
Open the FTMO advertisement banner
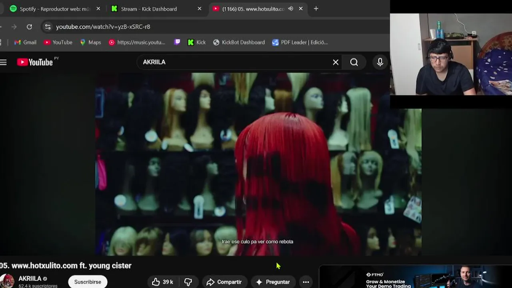[416, 276]
